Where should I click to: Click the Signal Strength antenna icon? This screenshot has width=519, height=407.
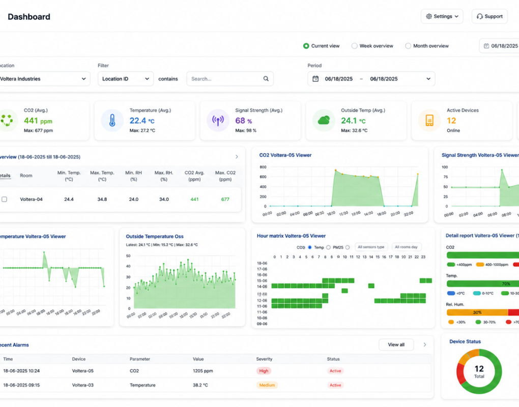(x=218, y=120)
